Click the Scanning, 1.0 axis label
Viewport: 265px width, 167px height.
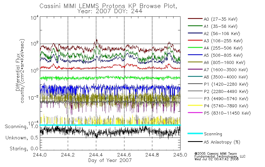click(x=21, y=127)
